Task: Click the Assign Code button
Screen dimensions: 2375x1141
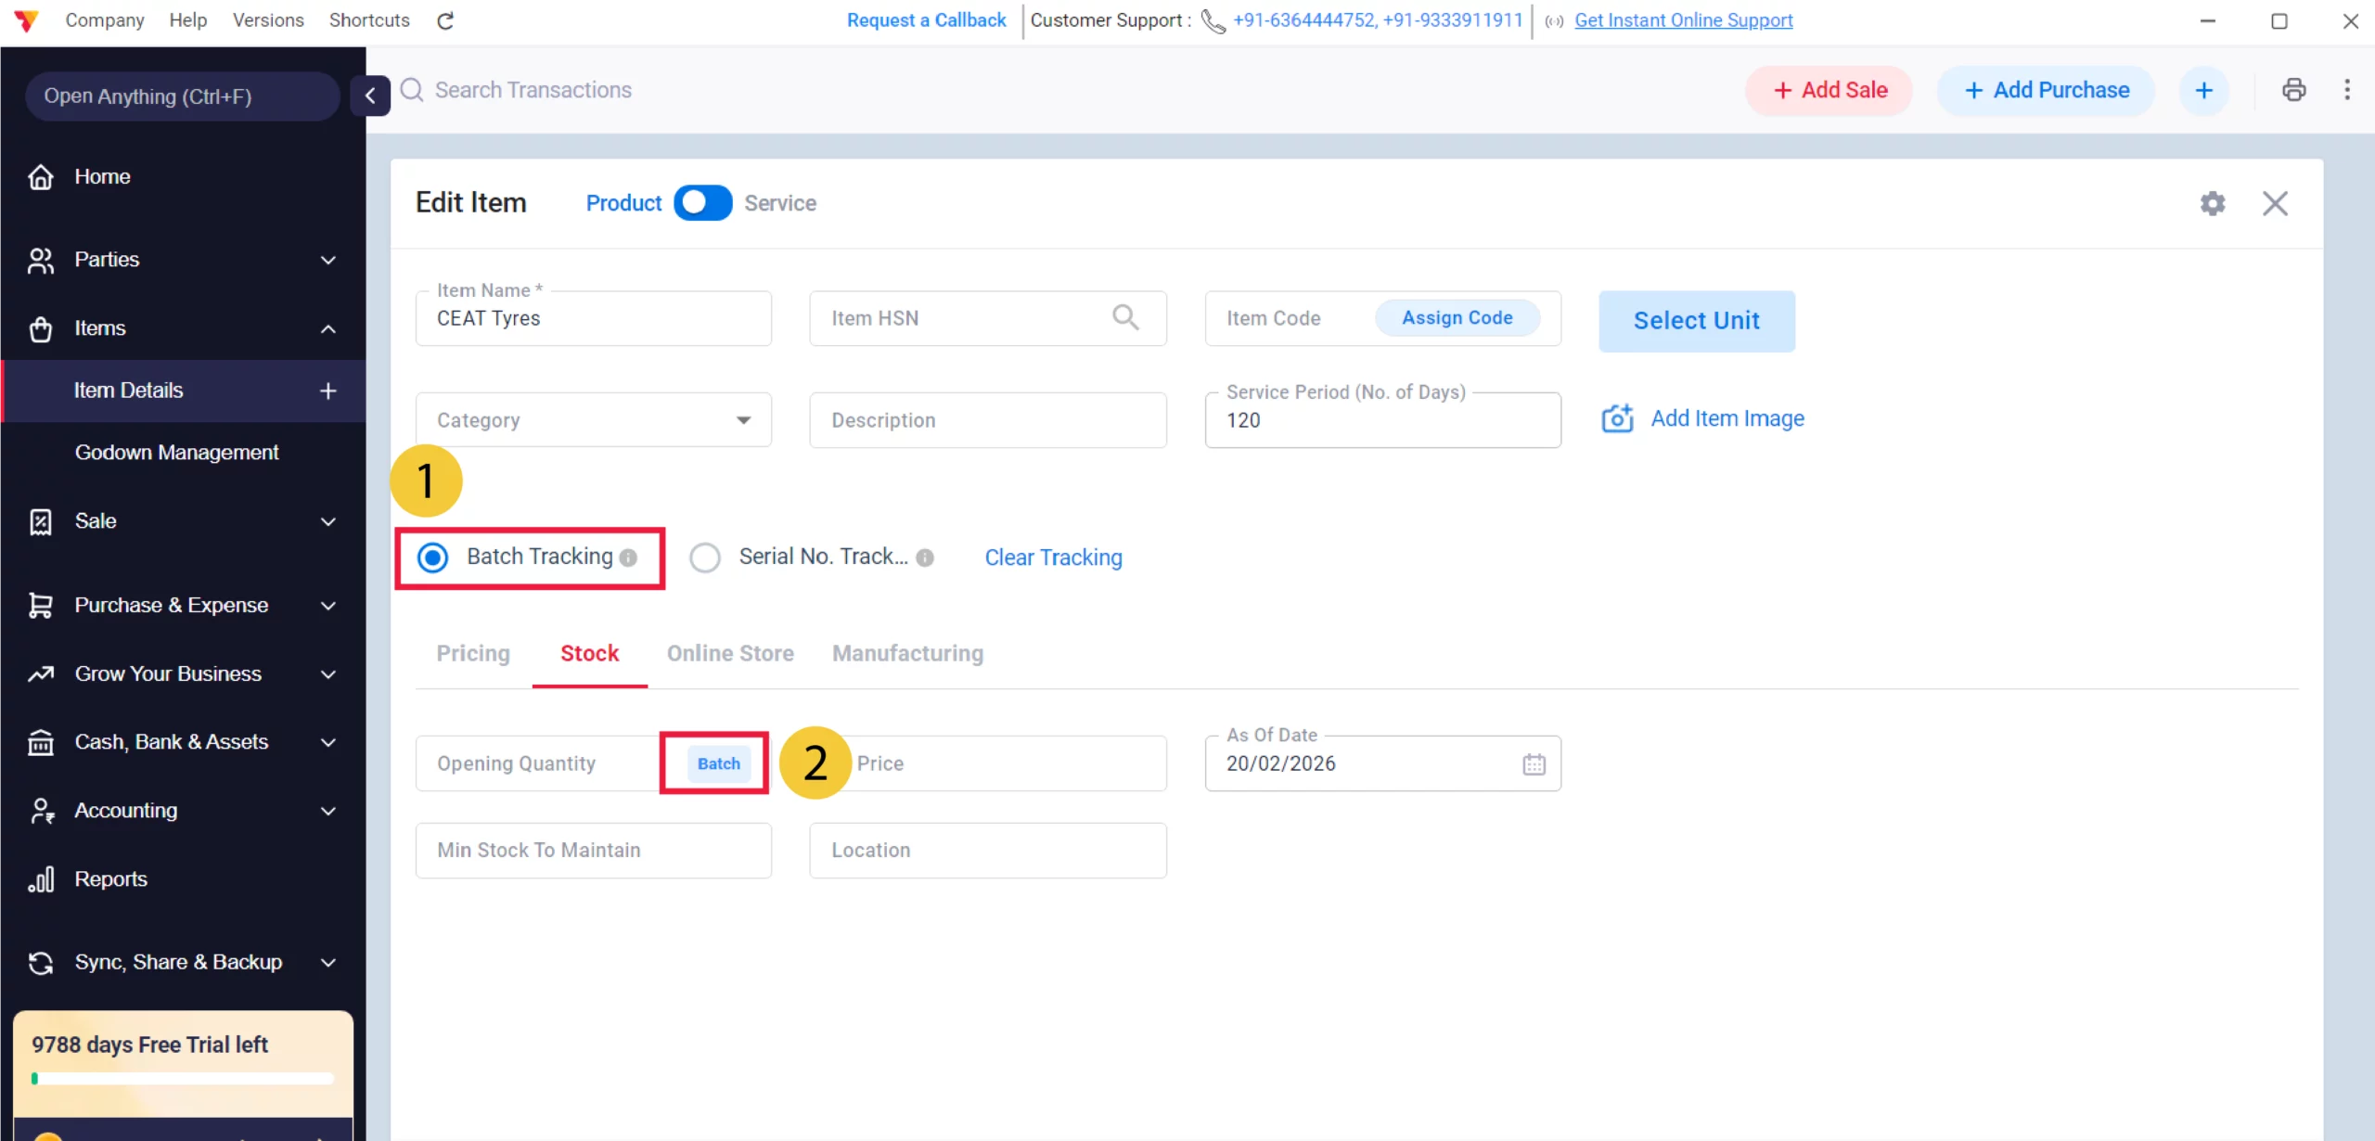Action: point(1456,317)
